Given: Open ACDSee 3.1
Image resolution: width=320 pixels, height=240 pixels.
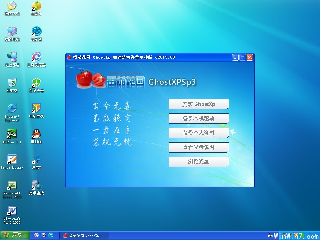Looking at the screenshot, I should [x=12, y=135].
